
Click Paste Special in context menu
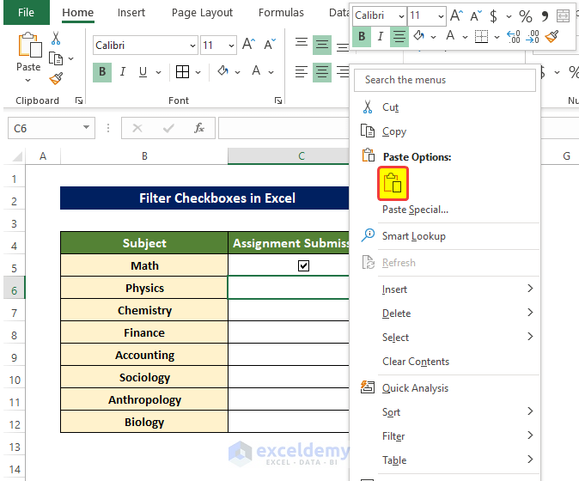tap(415, 210)
